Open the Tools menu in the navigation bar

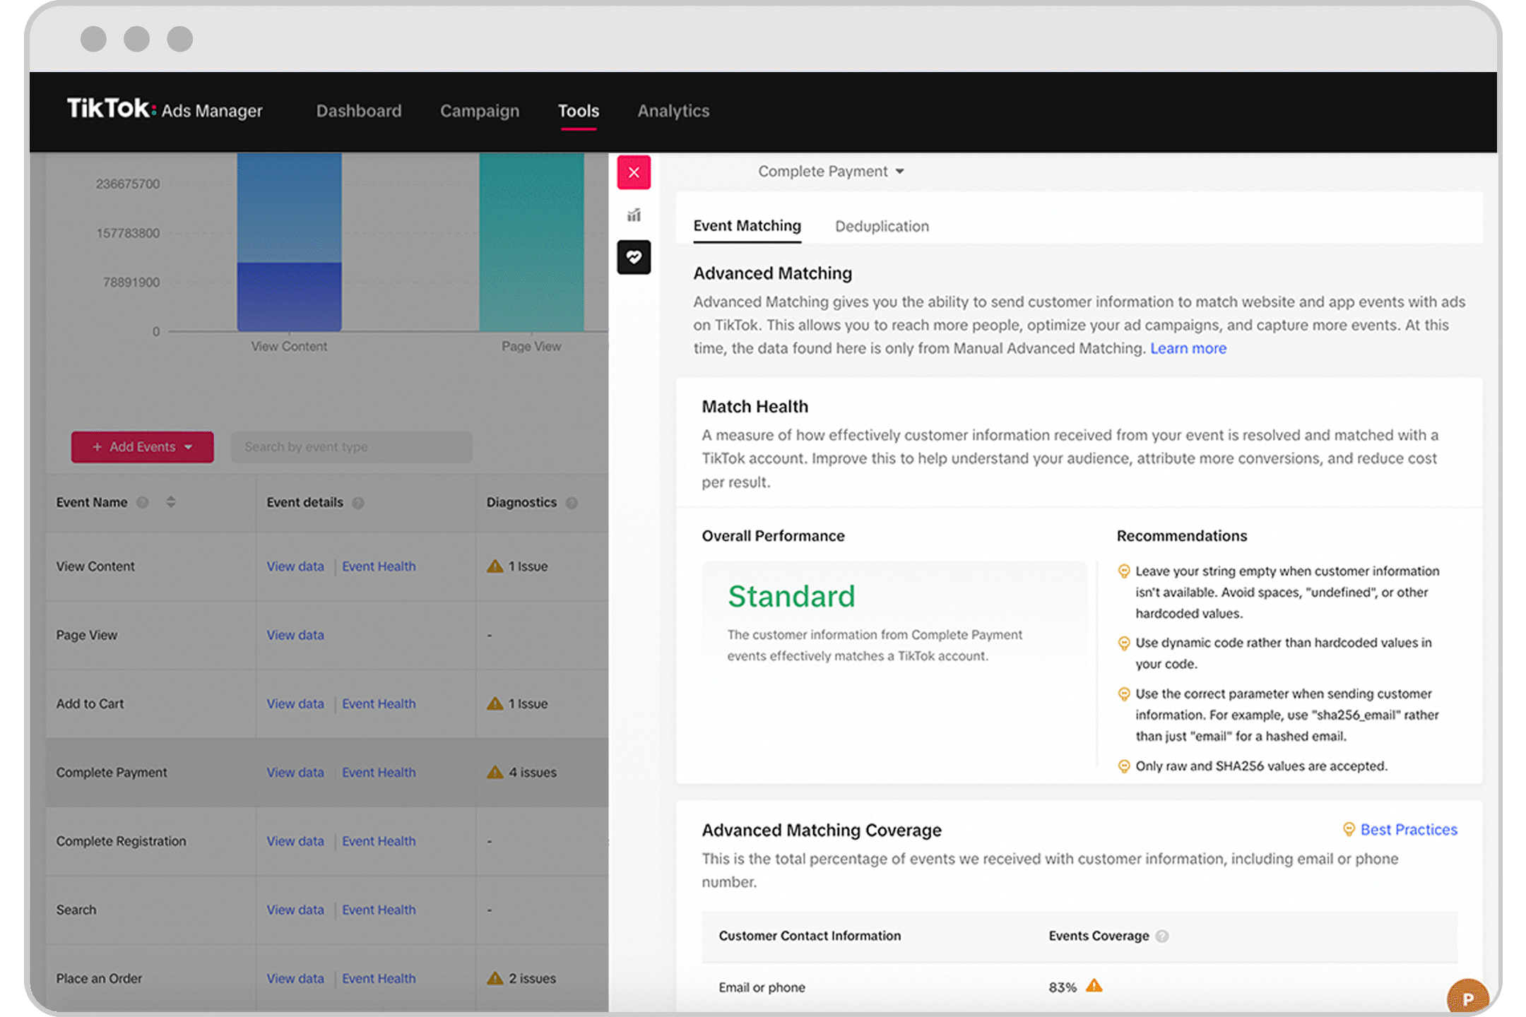point(579,110)
